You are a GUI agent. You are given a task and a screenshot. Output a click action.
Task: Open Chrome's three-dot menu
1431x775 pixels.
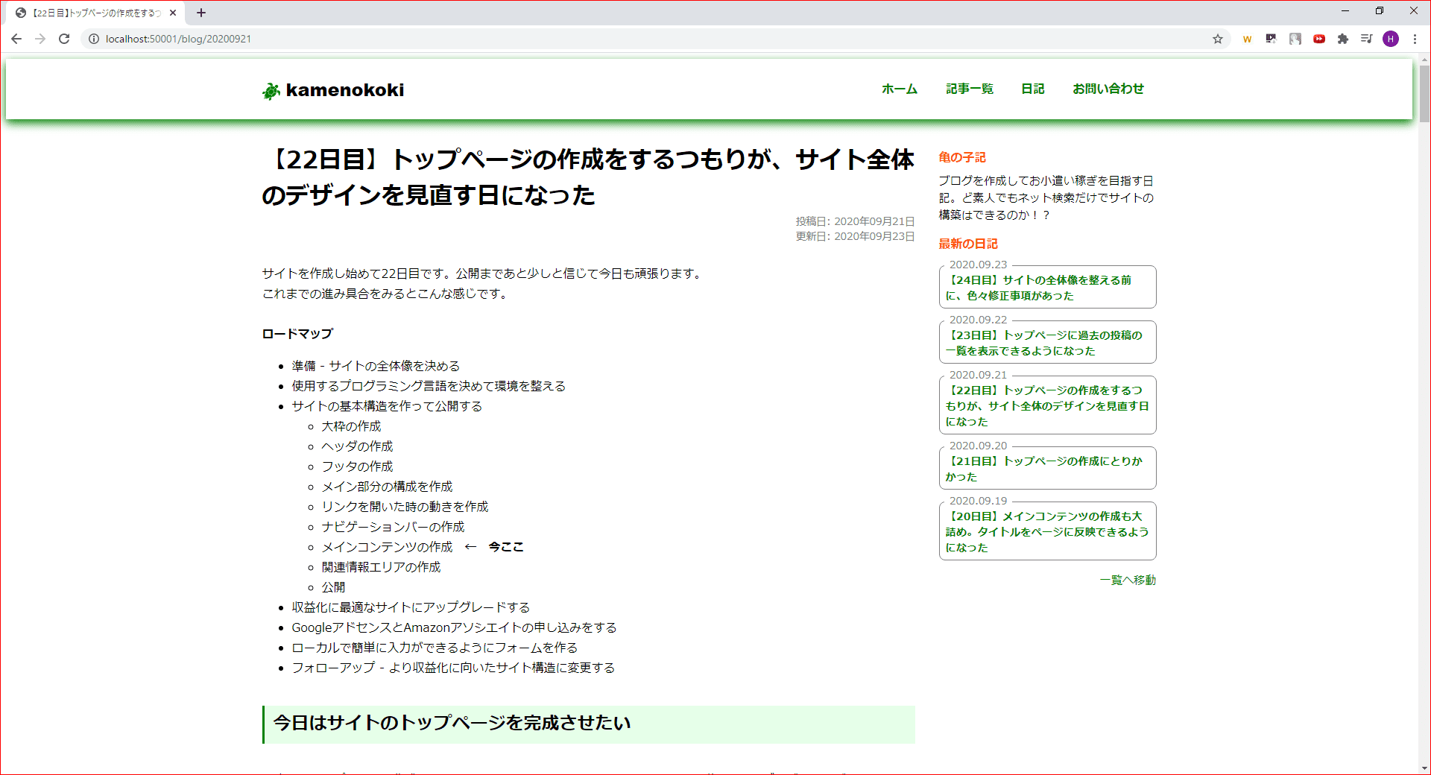click(x=1415, y=39)
